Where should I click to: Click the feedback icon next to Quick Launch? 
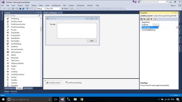(139, 2)
